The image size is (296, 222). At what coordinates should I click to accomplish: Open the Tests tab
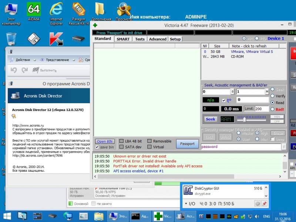point(140,39)
